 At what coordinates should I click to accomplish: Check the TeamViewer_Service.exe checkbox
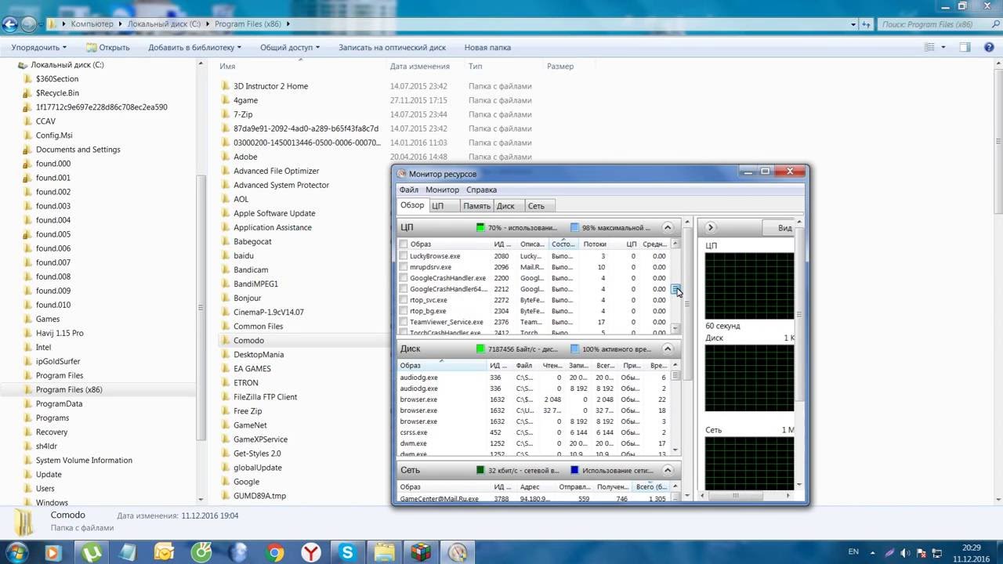coord(404,322)
